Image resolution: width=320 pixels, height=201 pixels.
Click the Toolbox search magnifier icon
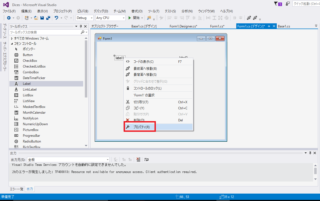[83, 32]
